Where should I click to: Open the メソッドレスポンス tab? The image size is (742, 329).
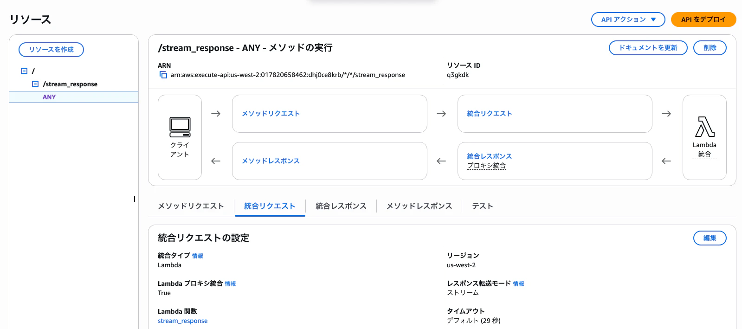pos(419,206)
